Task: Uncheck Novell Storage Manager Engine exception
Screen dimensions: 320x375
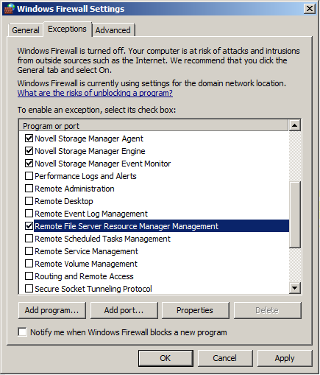Action: [29, 151]
